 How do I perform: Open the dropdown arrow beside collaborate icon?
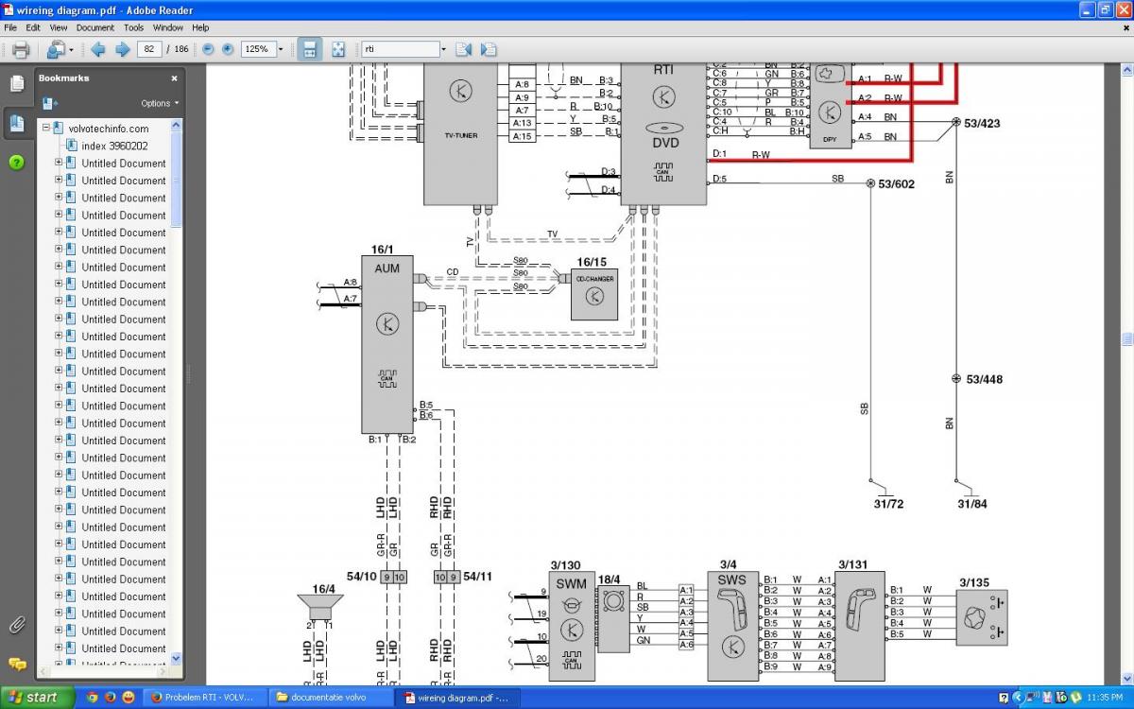tap(71, 50)
